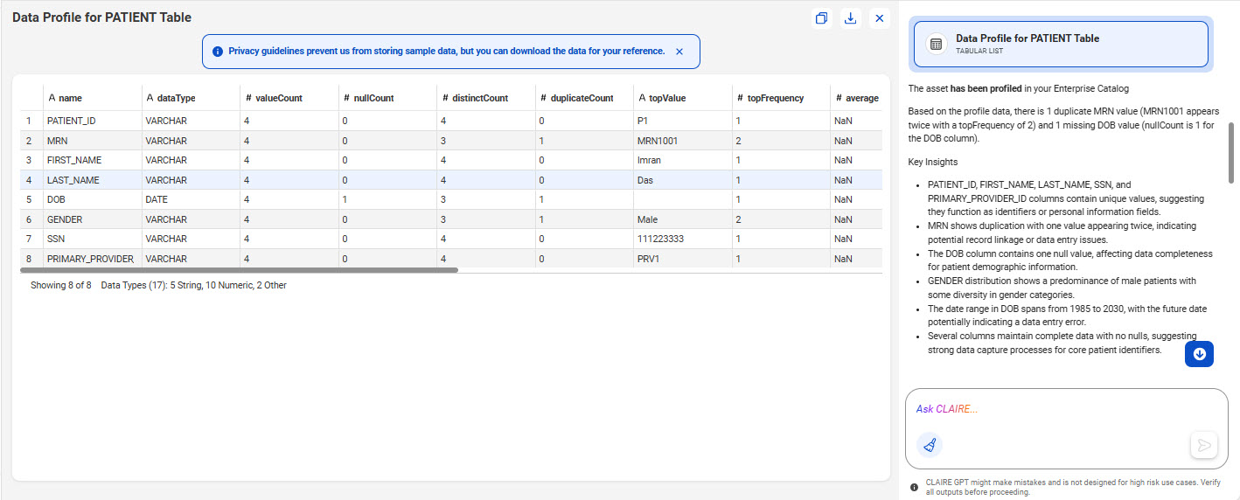1240x500 pixels.
Task: Select the DOB name cell
Action: [92, 199]
